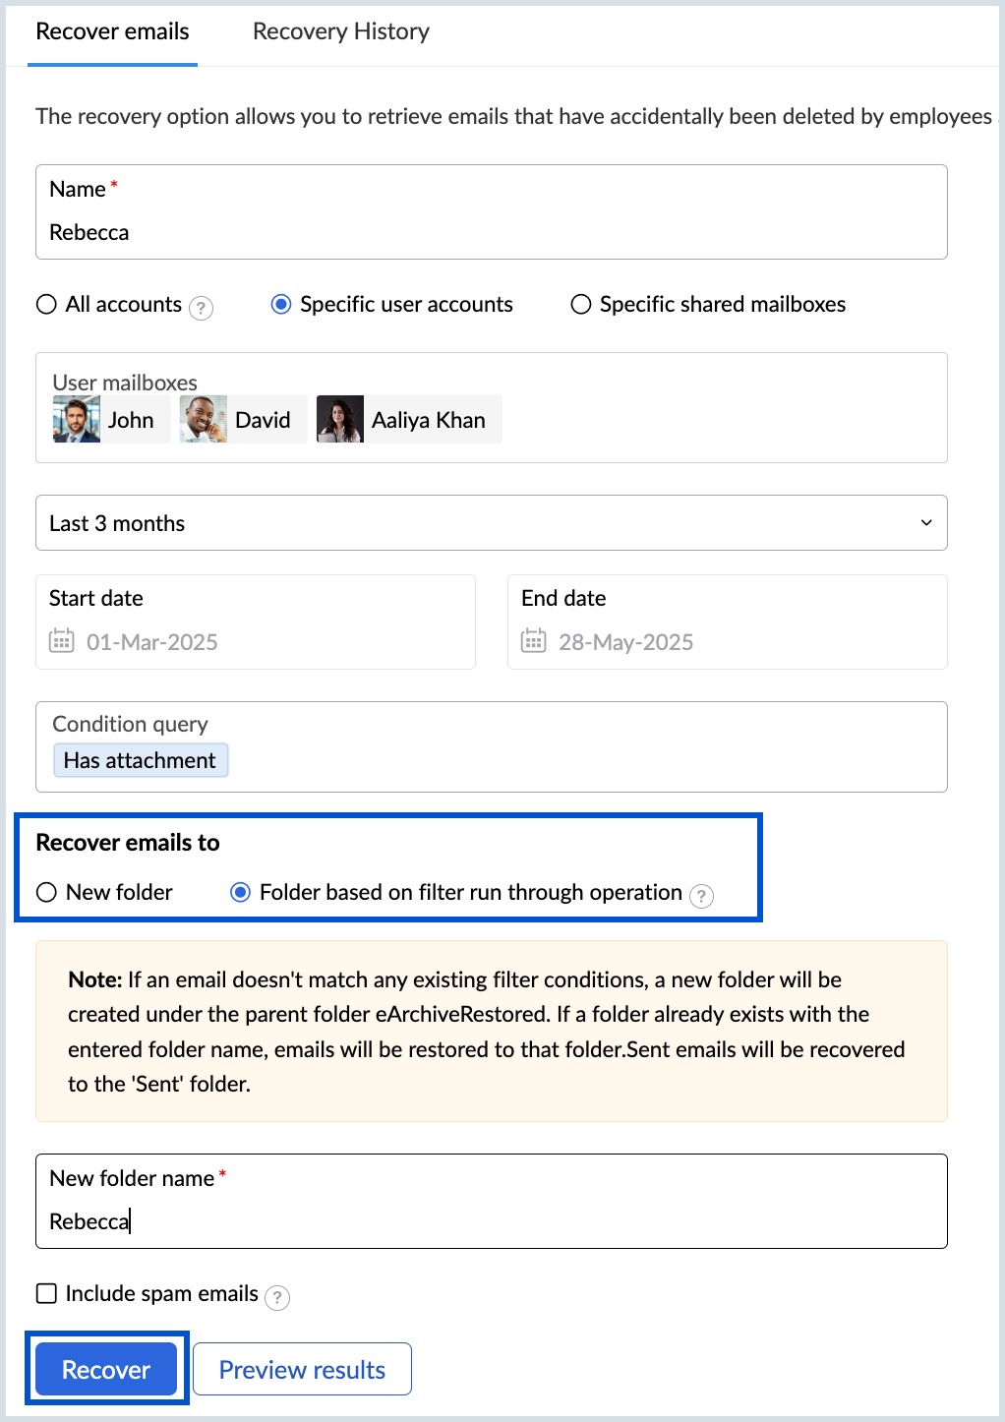Select John's user avatar
1005x1422 pixels.
[x=74, y=418]
